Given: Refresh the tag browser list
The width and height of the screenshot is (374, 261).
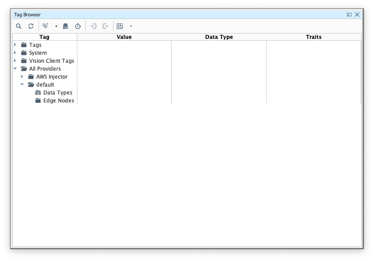Looking at the screenshot, I should 31,26.
